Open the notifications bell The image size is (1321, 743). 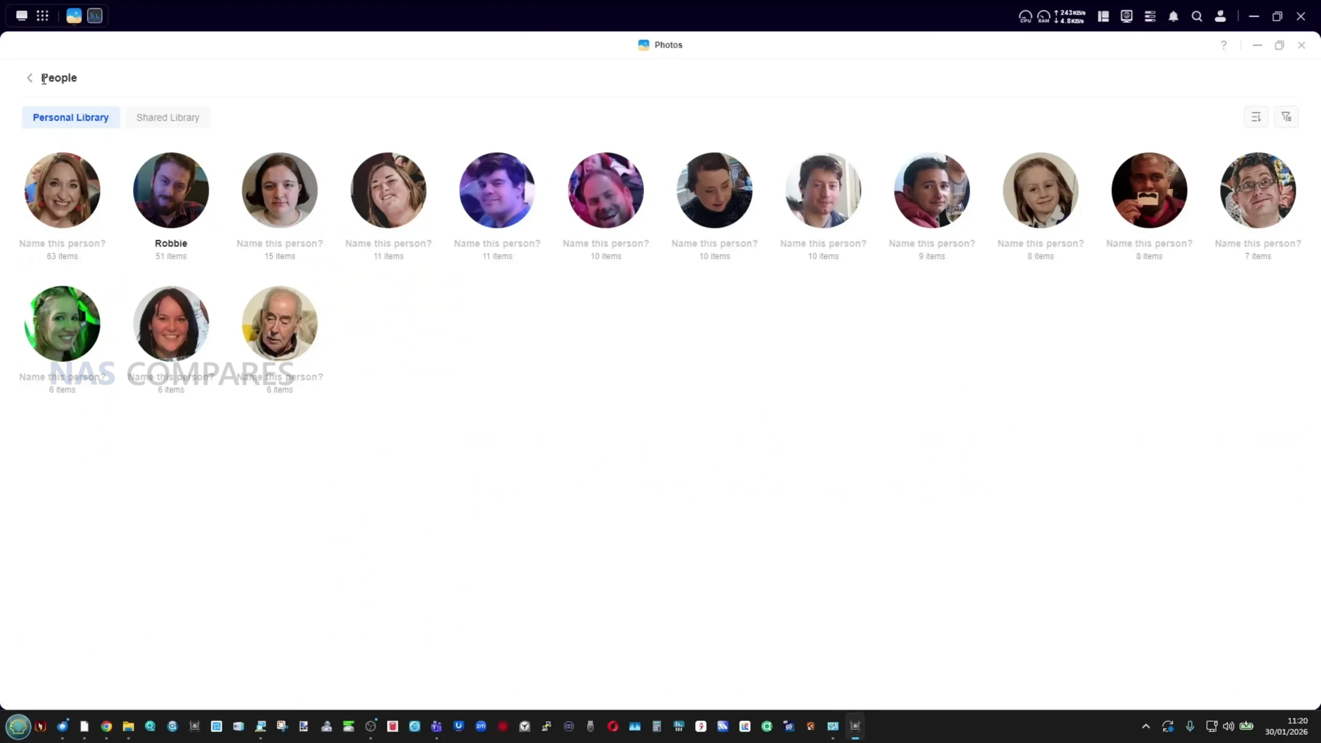click(1173, 17)
